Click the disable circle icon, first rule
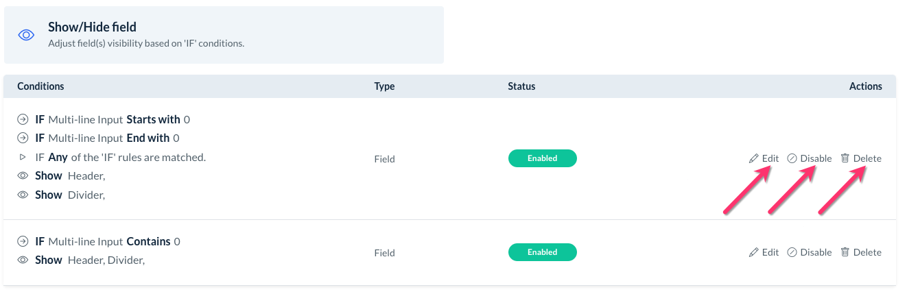Image resolution: width=907 pixels, height=294 pixels. (x=792, y=158)
